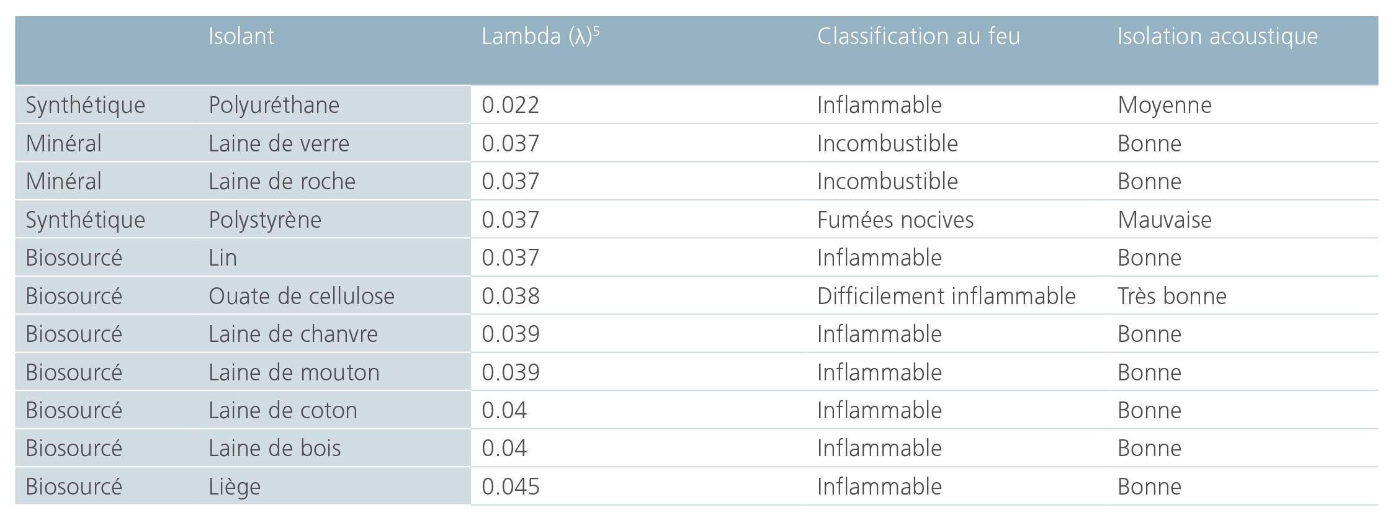Select the Polystyrène cell

[x=265, y=220]
